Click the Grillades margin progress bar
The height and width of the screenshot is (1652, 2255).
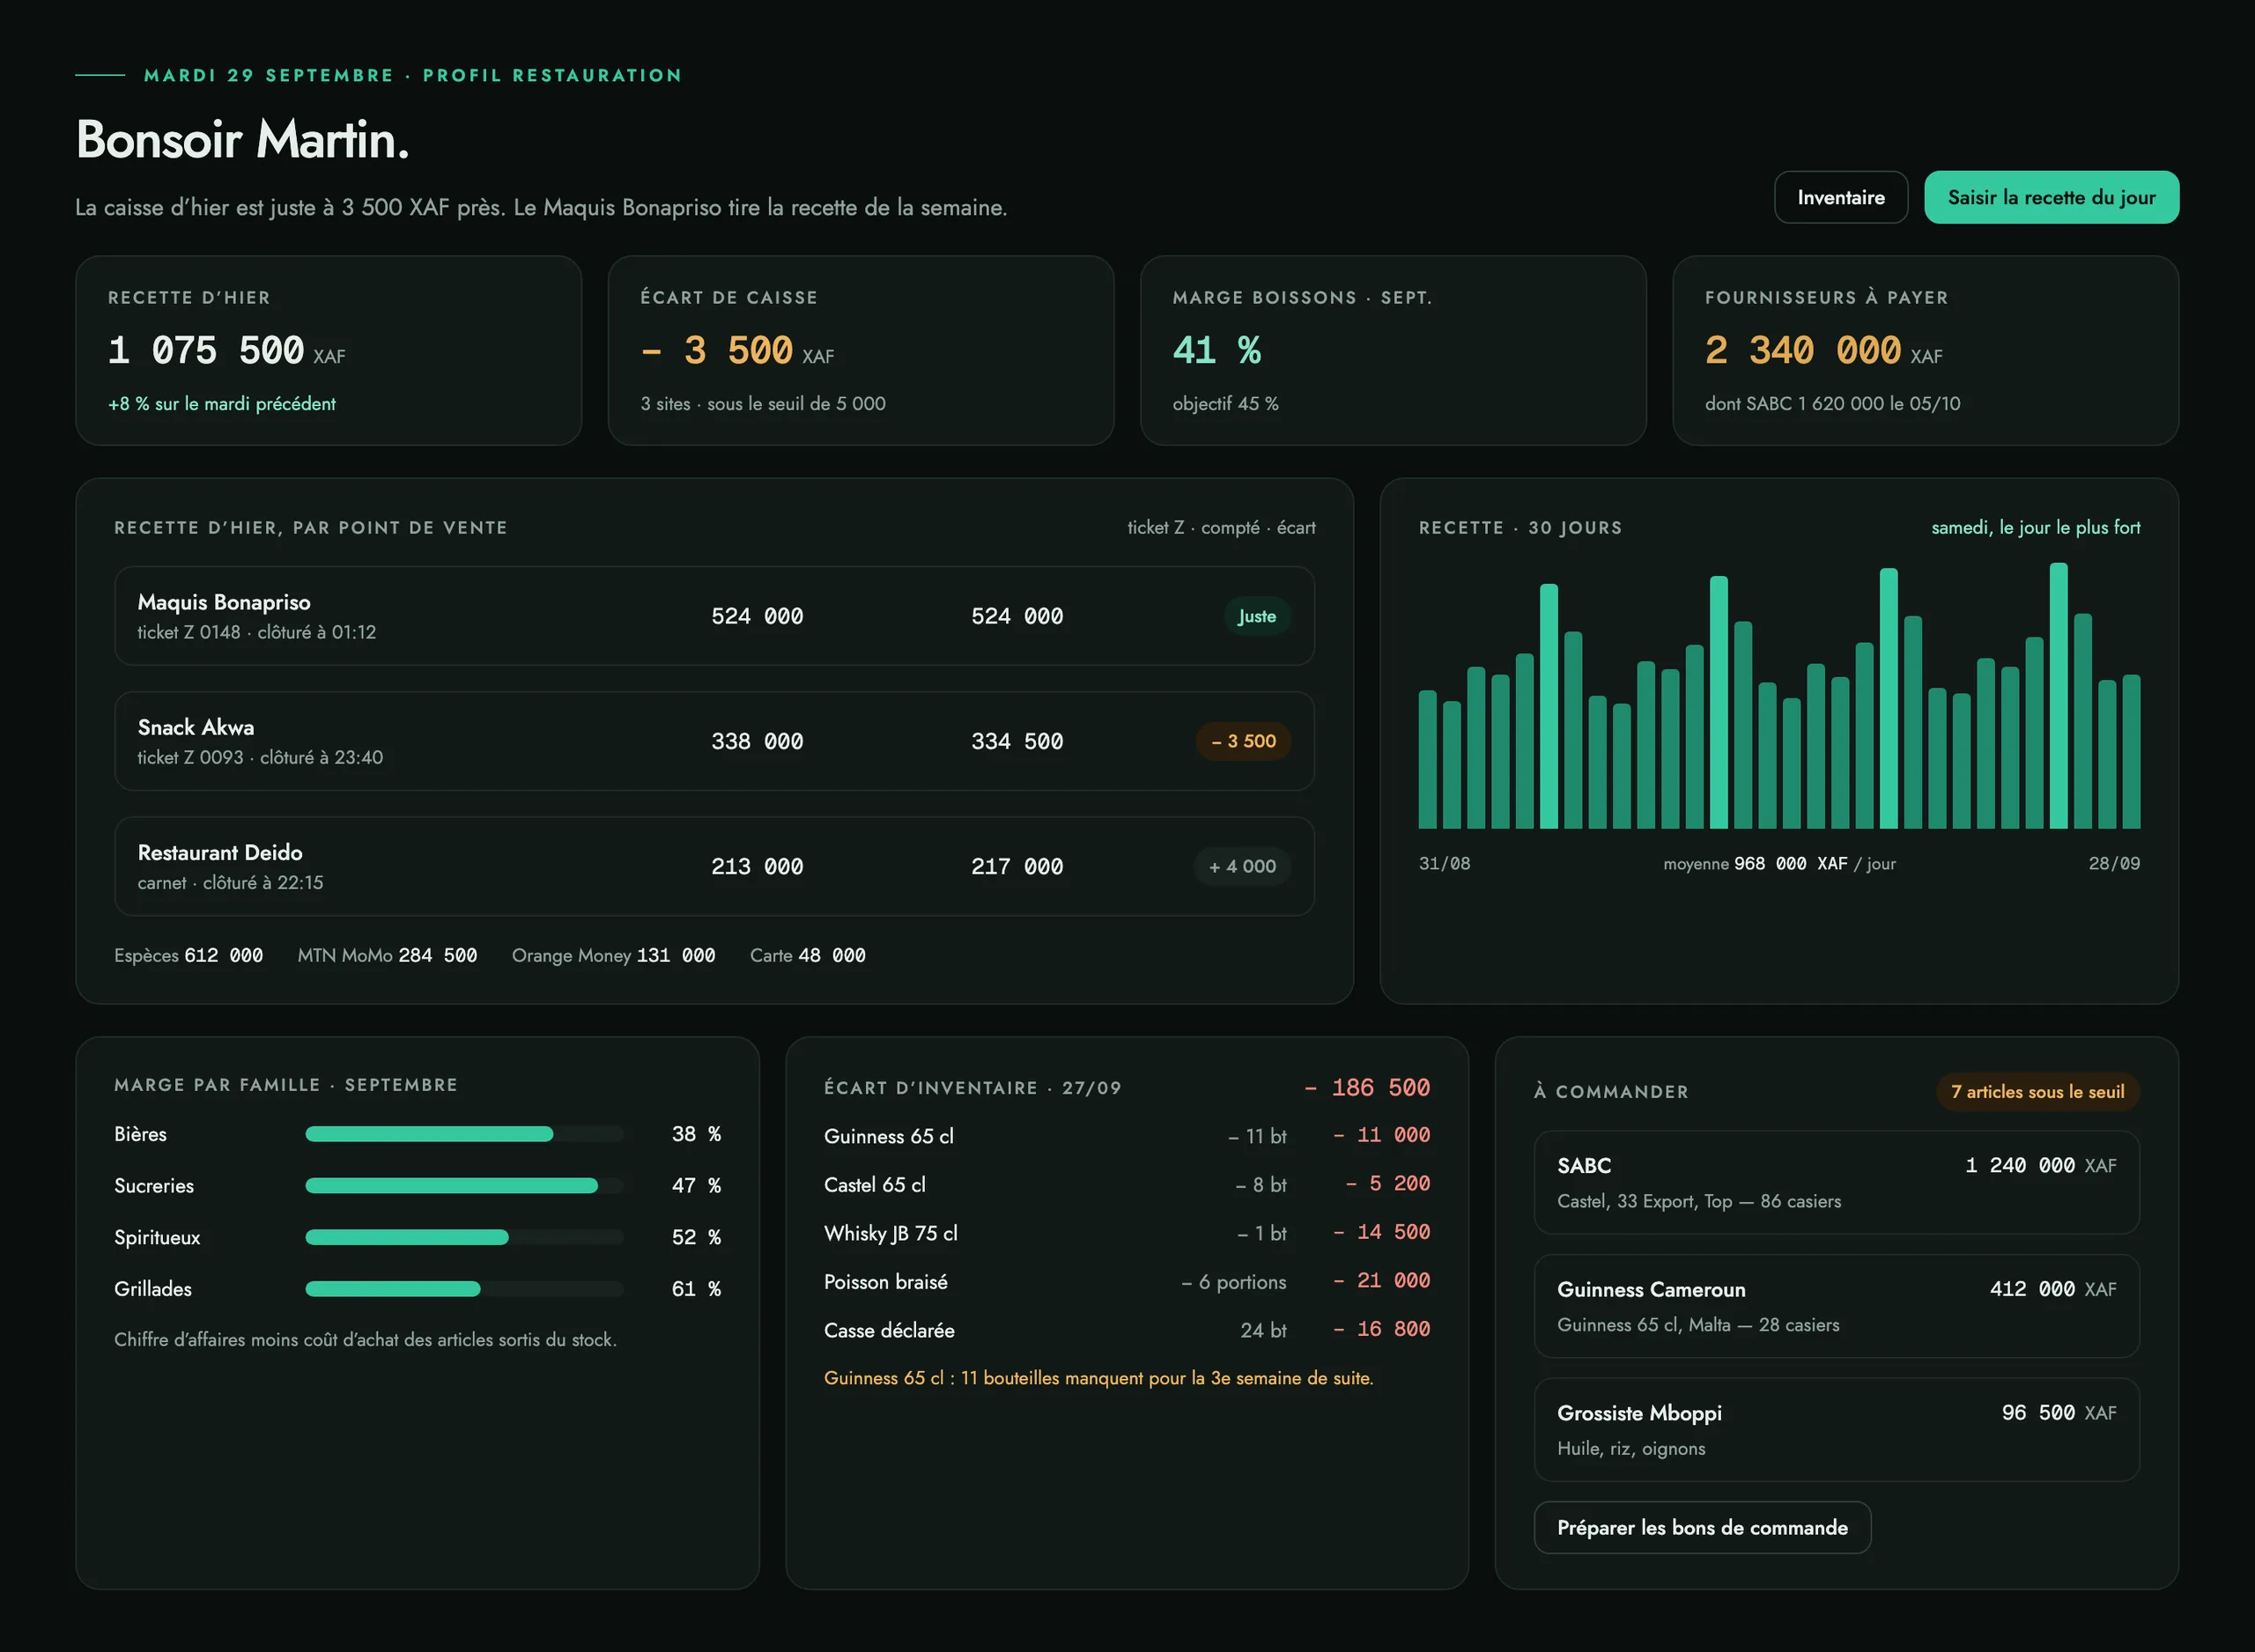pos(464,1289)
